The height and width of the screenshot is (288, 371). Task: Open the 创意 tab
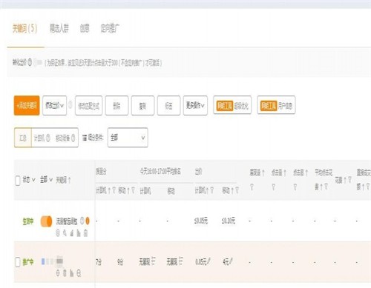[85, 28]
